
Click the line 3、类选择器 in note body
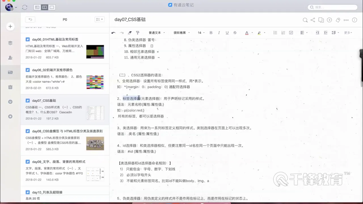(184, 128)
